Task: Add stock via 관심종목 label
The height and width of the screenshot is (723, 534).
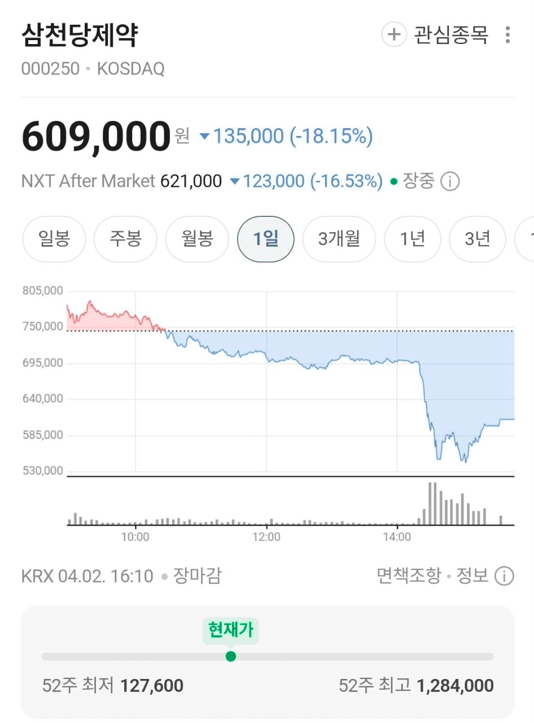Action: pos(451,35)
